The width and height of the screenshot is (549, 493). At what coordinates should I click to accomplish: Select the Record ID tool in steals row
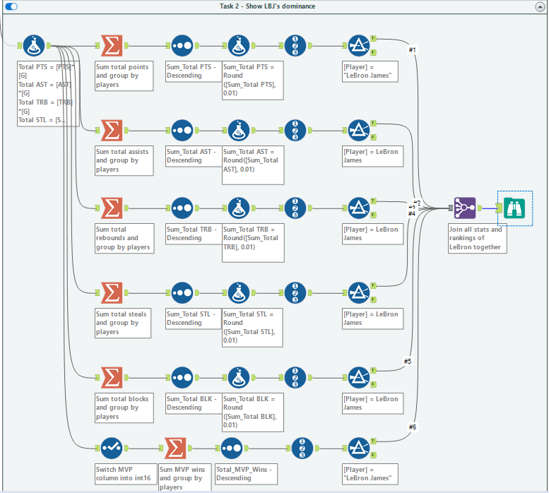click(x=296, y=292)
